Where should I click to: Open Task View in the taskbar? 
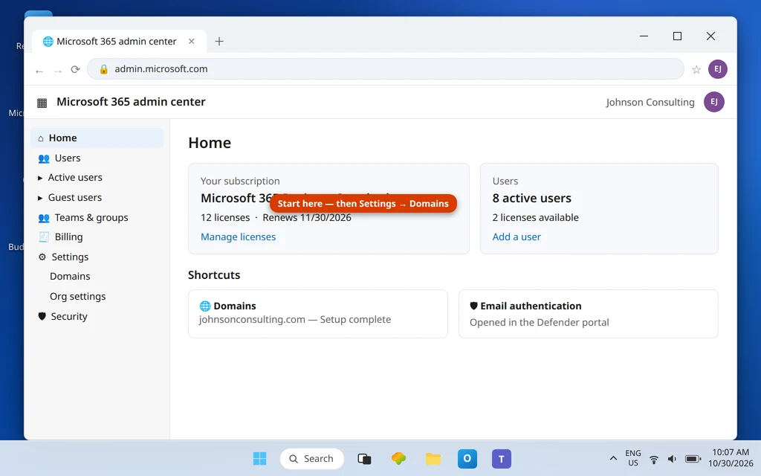(x=364, y=458)
